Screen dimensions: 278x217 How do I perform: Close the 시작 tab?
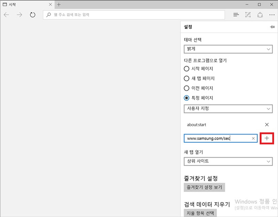(x=51, y=5)
